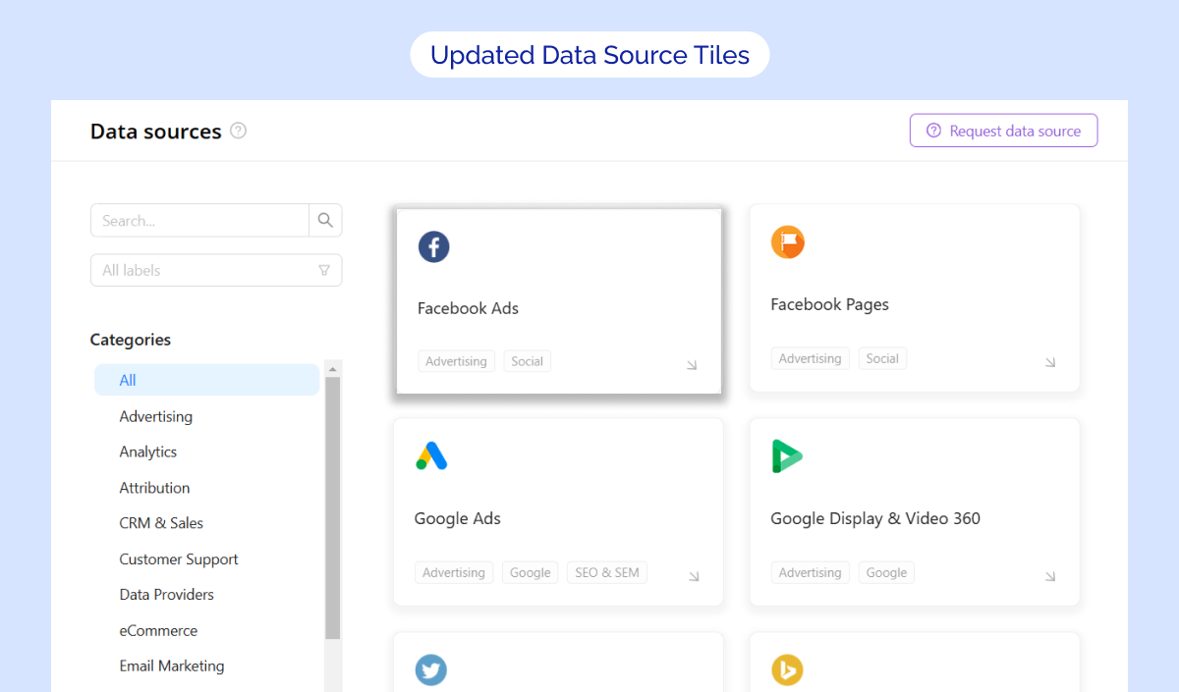
Task: Click the Facebook Ads logo icon
Action: (433, 246)
